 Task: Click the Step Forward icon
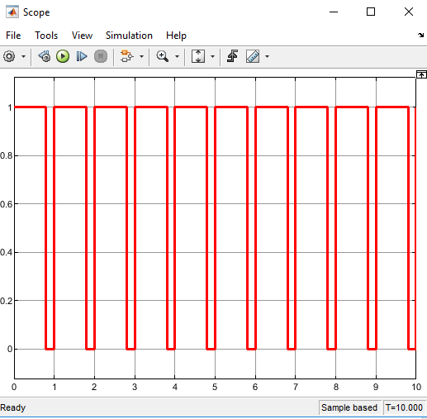click(82, 56)
